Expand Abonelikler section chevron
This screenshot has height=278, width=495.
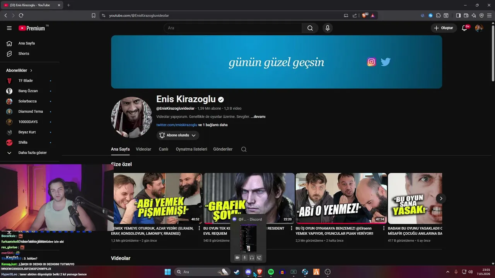[31, 71]
